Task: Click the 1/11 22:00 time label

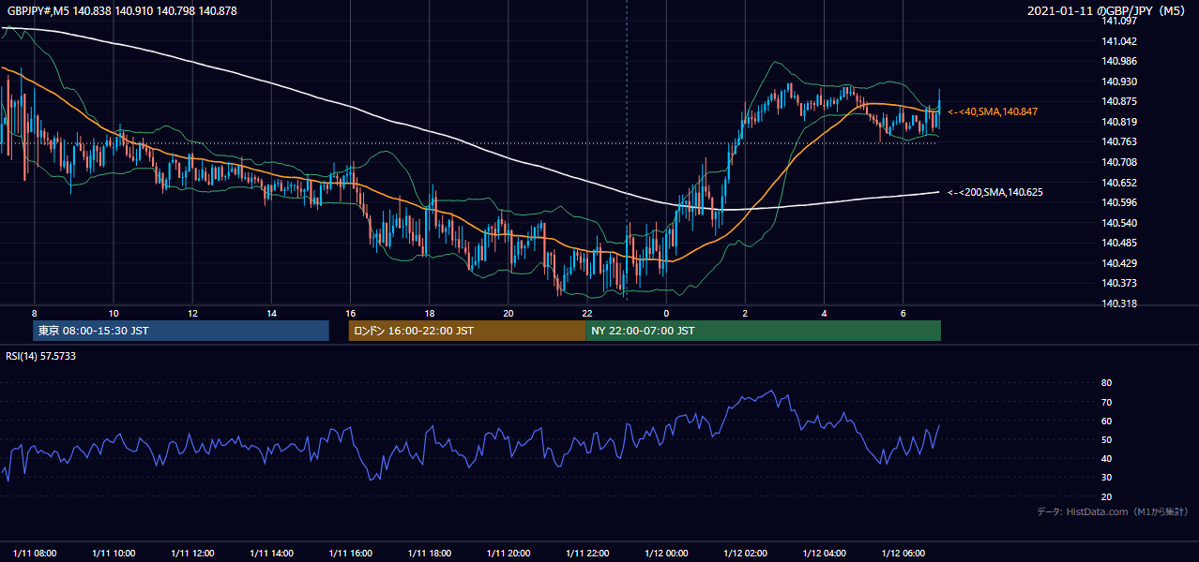Action: coord(588,553)
